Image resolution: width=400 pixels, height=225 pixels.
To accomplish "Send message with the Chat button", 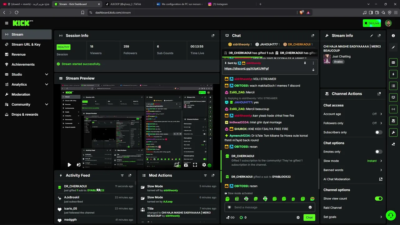I will [309, 217].
